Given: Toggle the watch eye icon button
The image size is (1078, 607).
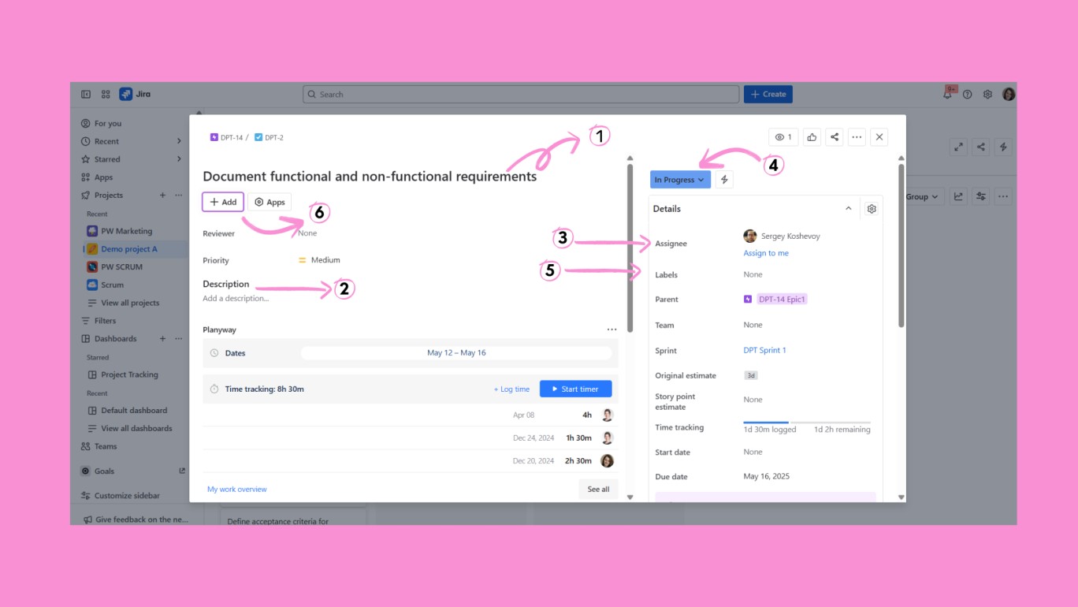Looking at the screenshot, I should (783, 137).
